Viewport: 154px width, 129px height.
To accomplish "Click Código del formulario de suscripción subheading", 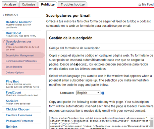I will point(74,48).
